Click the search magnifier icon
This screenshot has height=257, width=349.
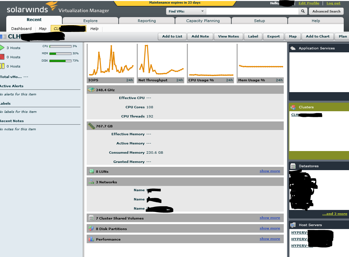pyautogui.click(x=303, y=11)
